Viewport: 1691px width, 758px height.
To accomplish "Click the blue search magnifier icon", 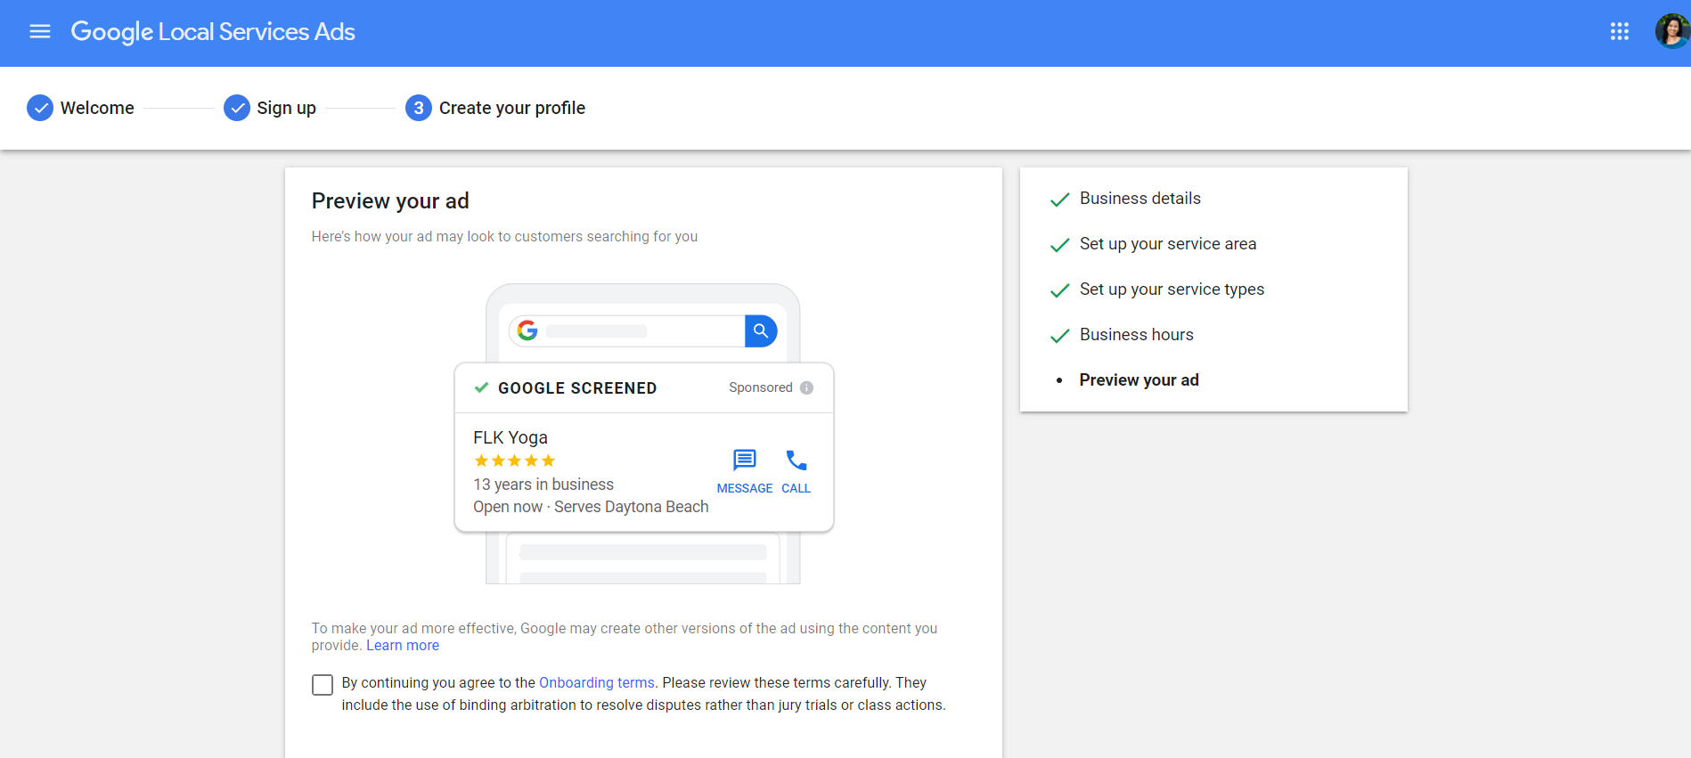I will (x=760, y=331).
